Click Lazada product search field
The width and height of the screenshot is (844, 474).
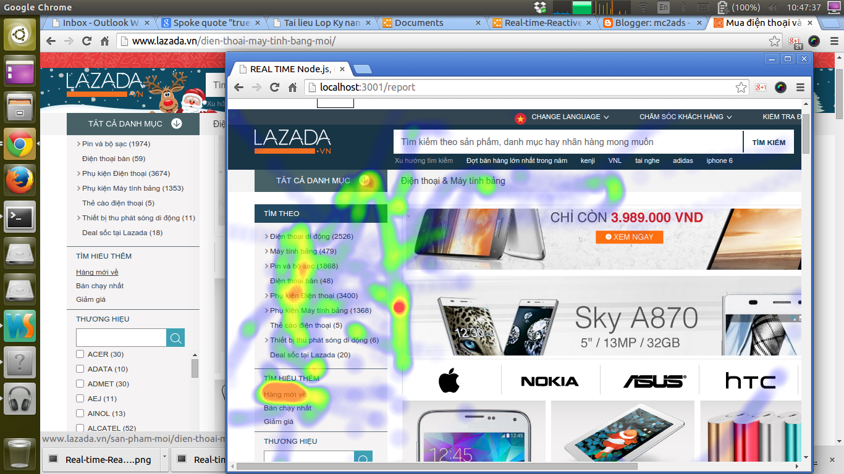pyautogui.click(x=568, y=142)
